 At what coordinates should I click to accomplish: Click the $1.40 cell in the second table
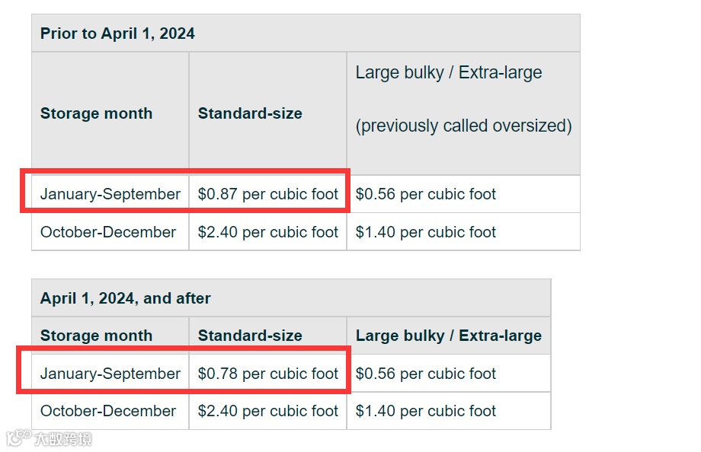tap(425, 411)
